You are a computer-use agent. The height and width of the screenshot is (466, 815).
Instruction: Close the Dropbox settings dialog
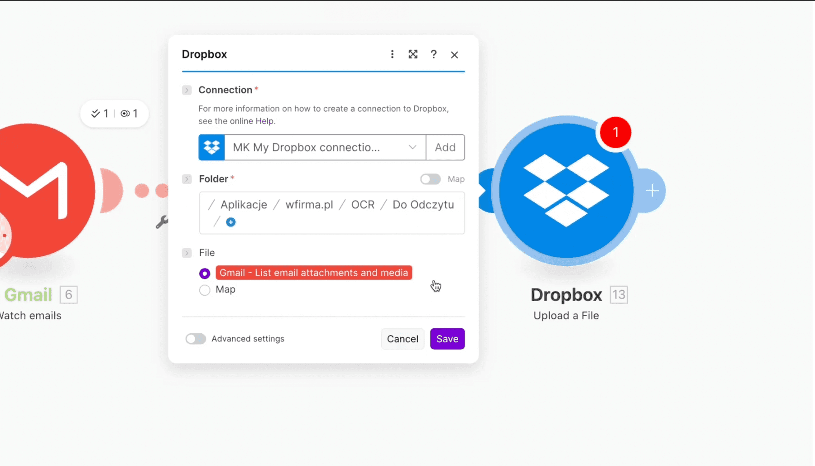[x=455, y=55]
